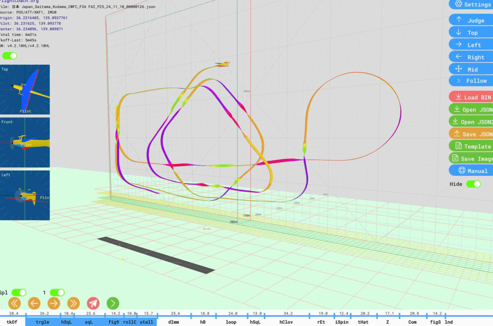Click the Source POS/ATT/XKF1, IMU0 text
Screen dimensions: 493x326
(x=28, y=12)
